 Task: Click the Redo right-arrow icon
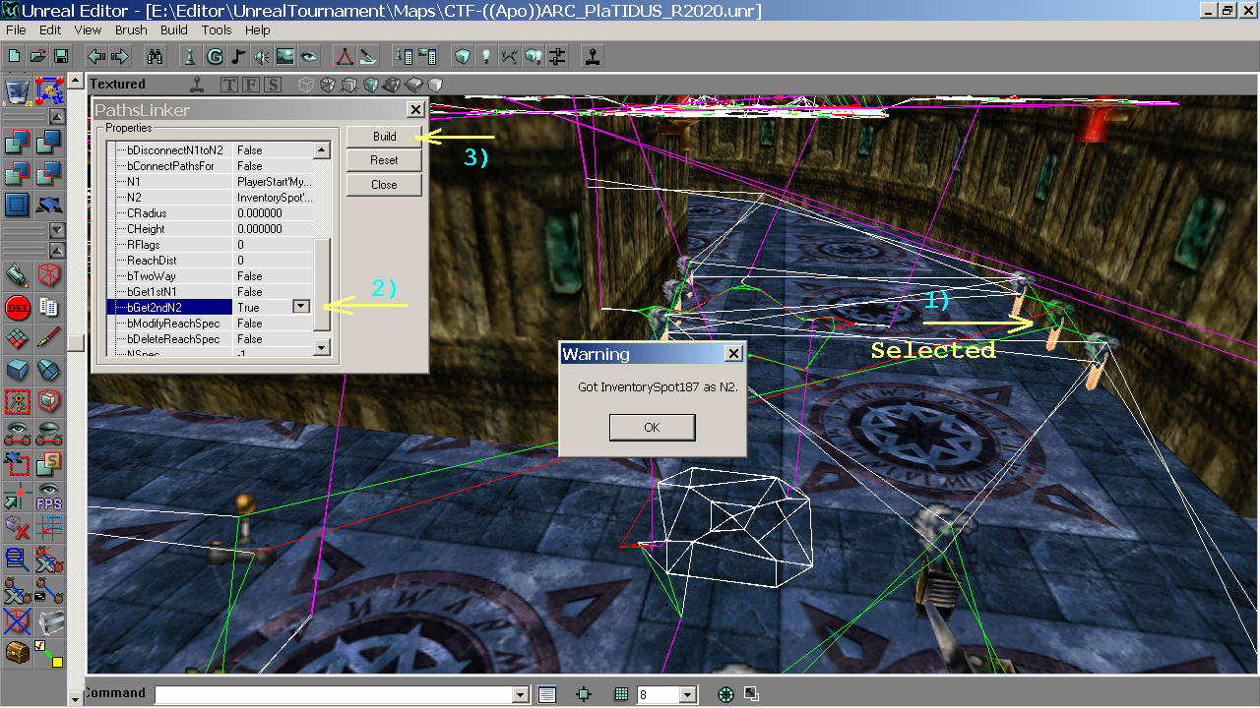[121, 56]
